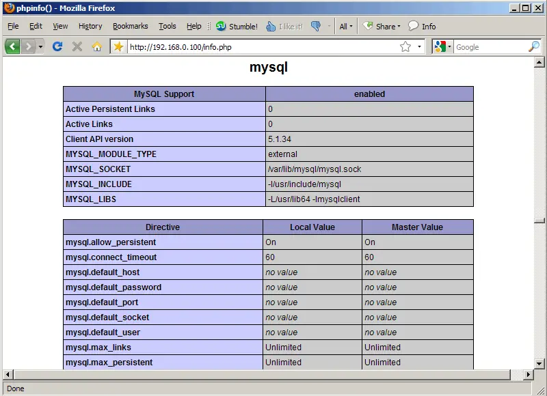Open the History menu
This screenshot has height=396, width=547.
click(x=90, y=26)
